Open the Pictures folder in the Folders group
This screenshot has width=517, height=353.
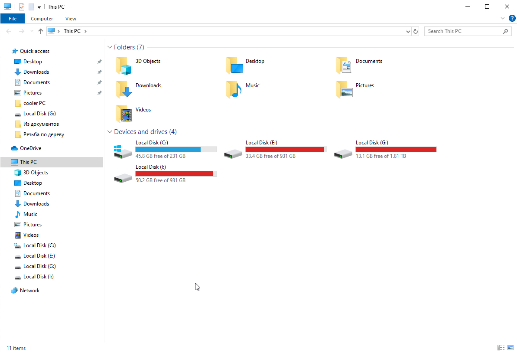point(344,89)
